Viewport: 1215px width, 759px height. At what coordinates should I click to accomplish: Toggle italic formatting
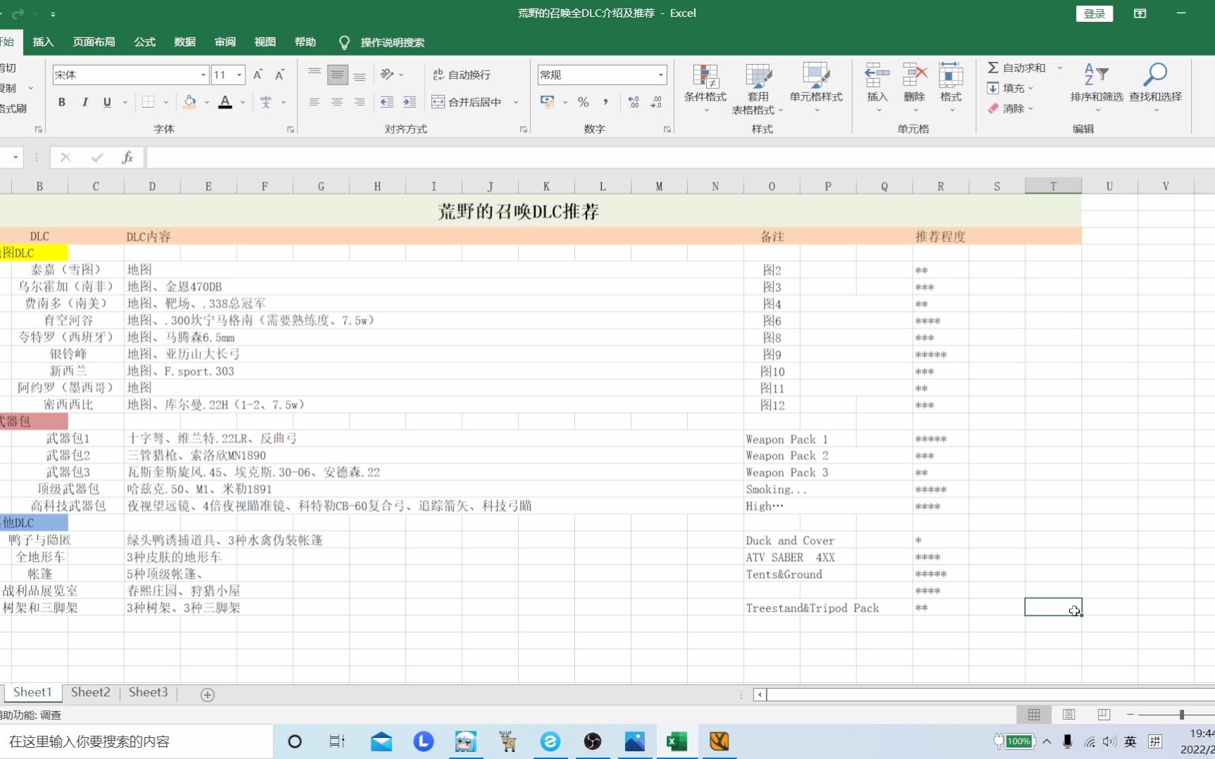[x=85, y=102]
